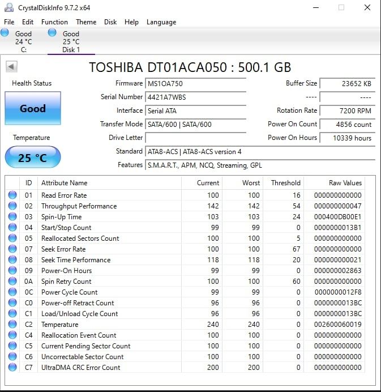Click the CrystalDiskInfo app icon in title bar

click(9, 7)
